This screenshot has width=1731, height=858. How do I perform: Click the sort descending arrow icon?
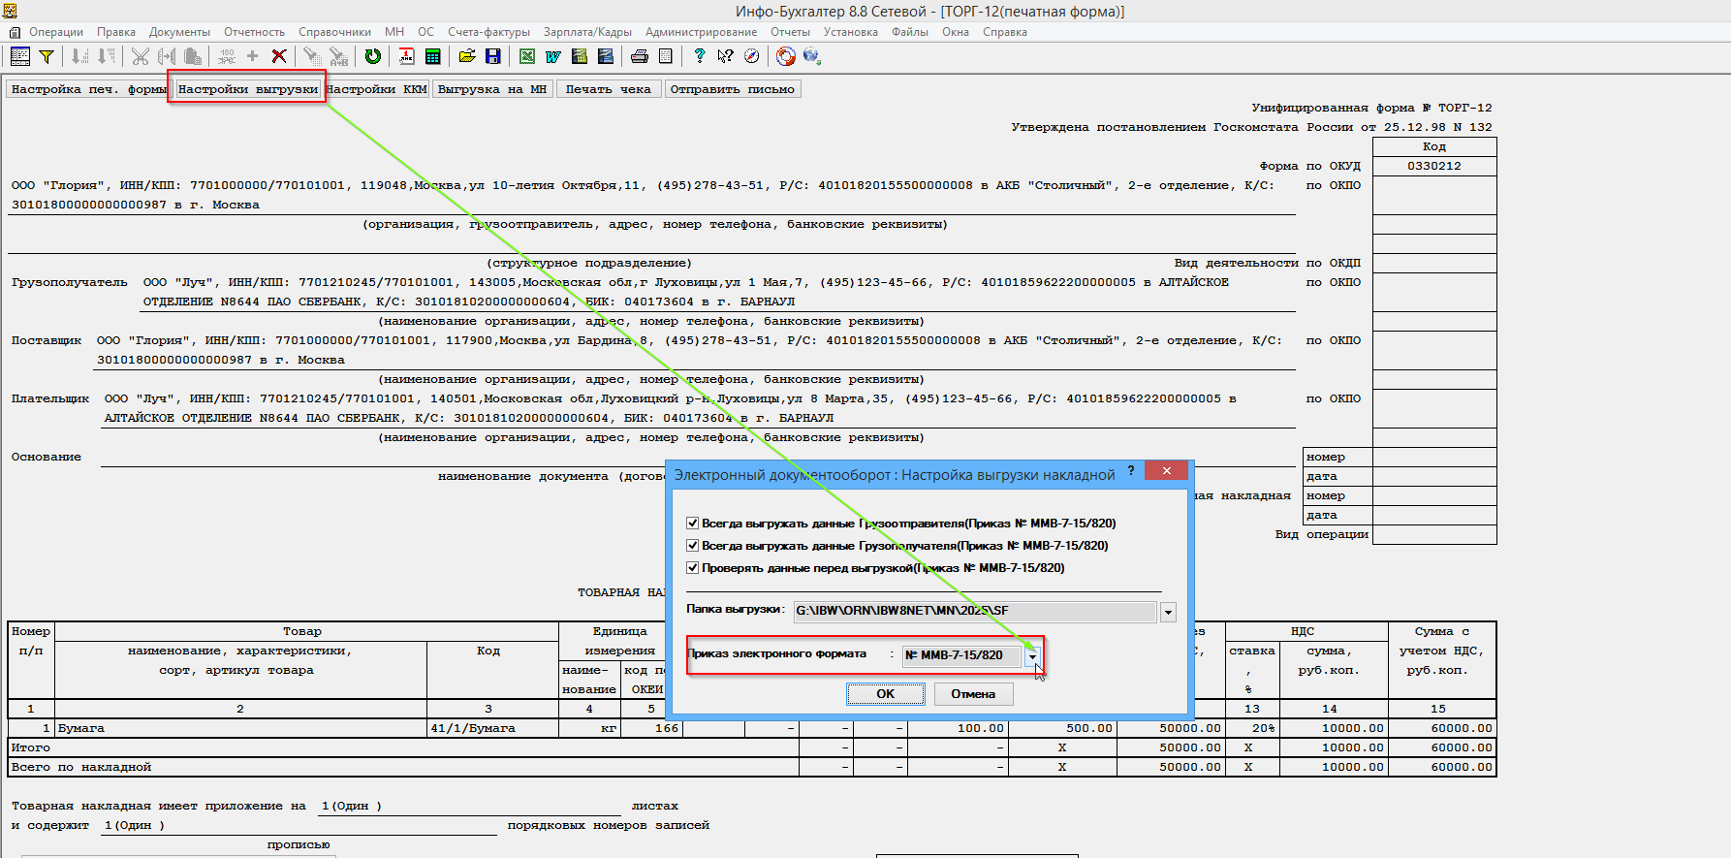107,56
